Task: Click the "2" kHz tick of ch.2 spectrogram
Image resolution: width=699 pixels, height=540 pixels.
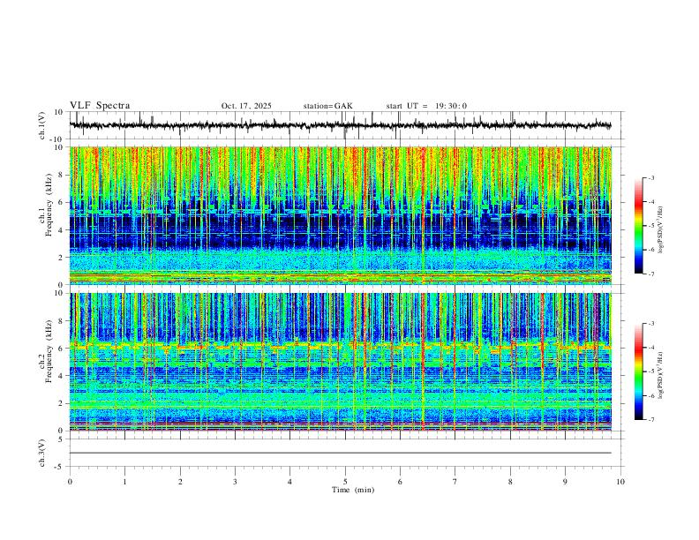Action: 61,403
